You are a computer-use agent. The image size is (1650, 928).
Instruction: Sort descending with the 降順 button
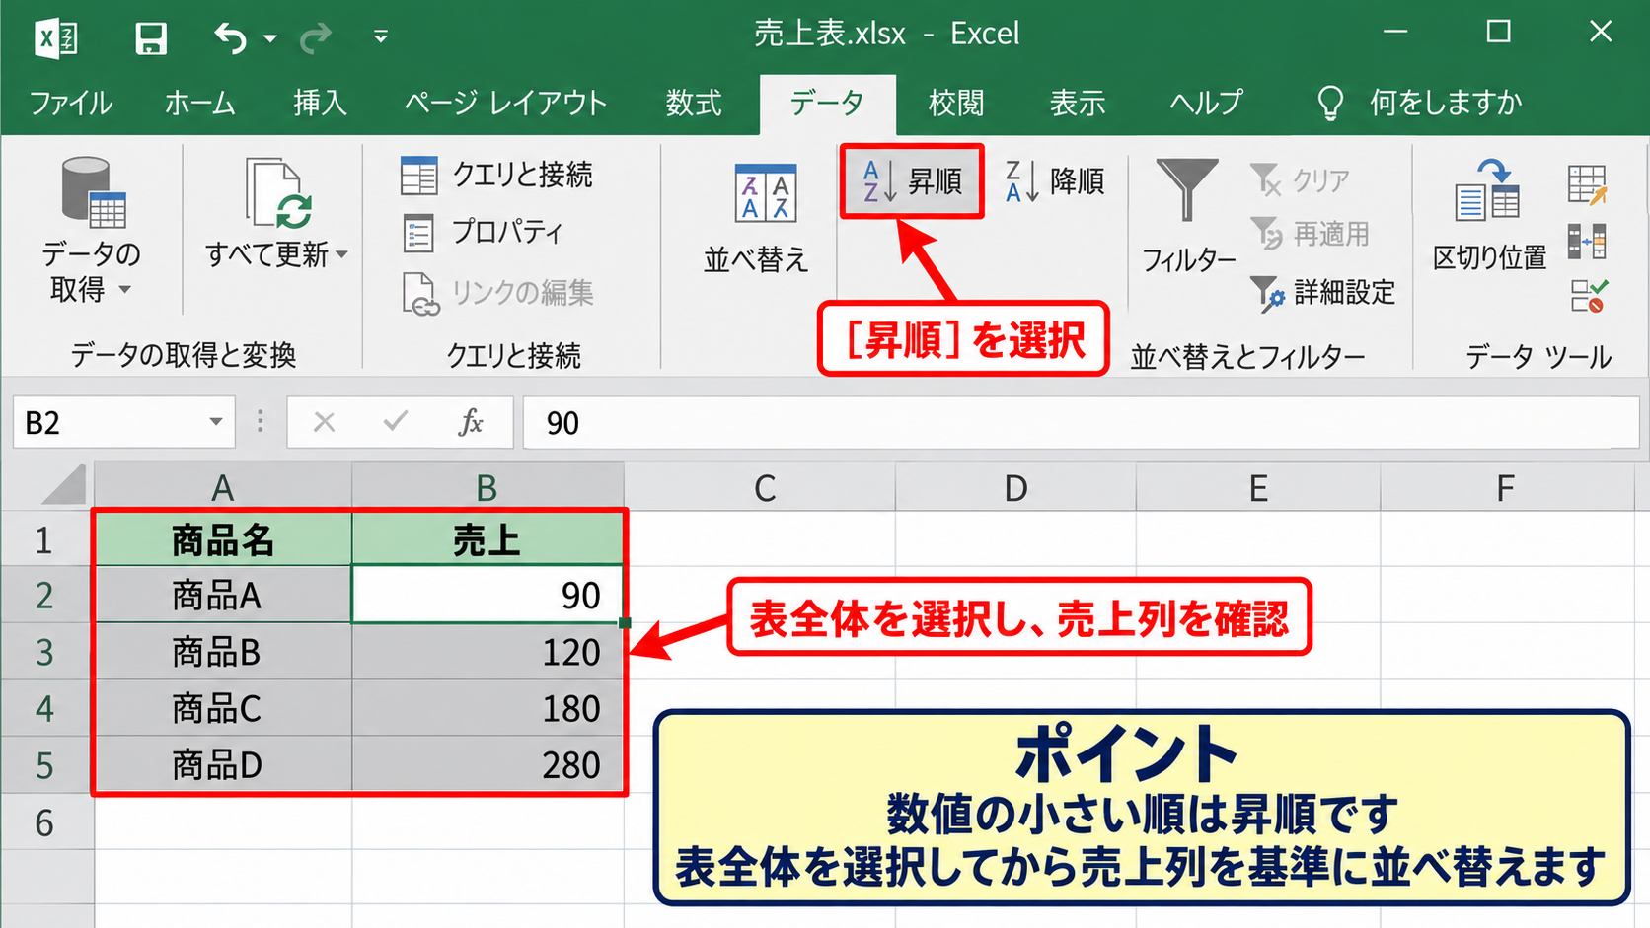click(x=1055, y=181)
